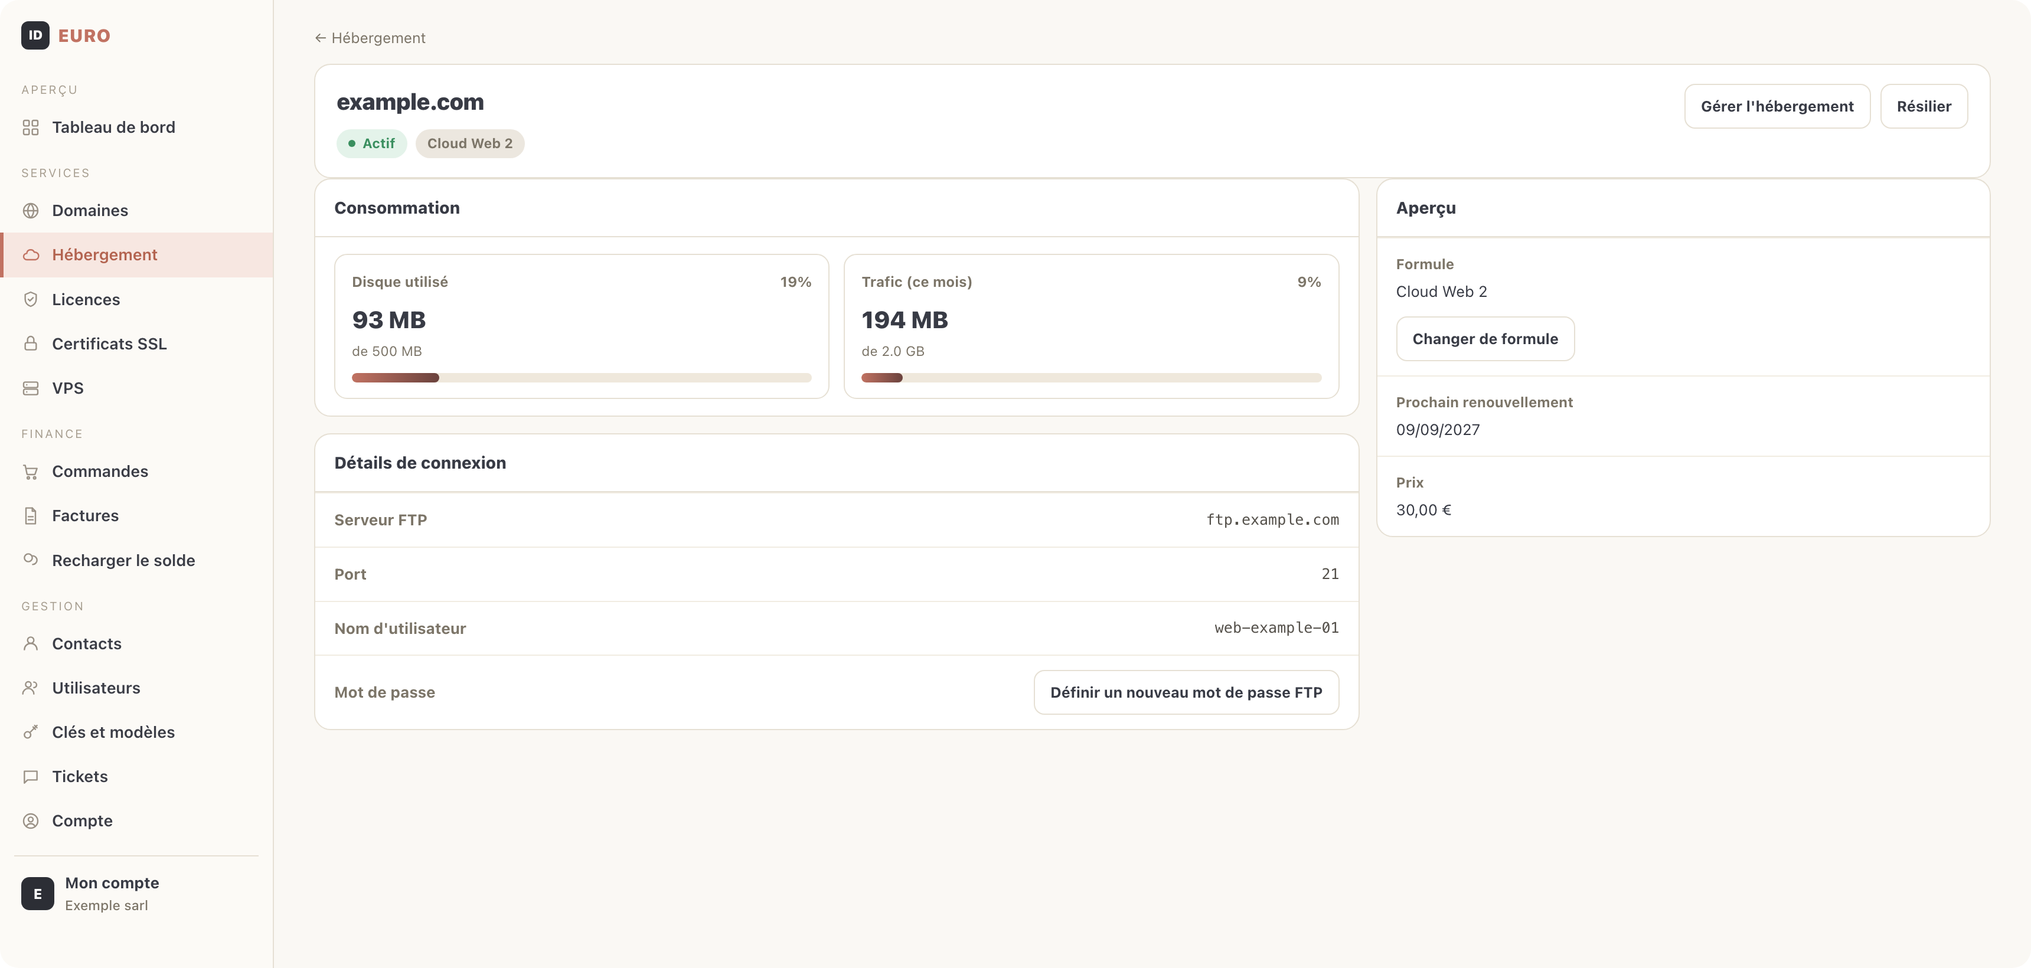Image resolution: width=2031 pixels, height=968 pixels.
Task: Click the Clés et modèles key icon
Action: tap(31, 732)
